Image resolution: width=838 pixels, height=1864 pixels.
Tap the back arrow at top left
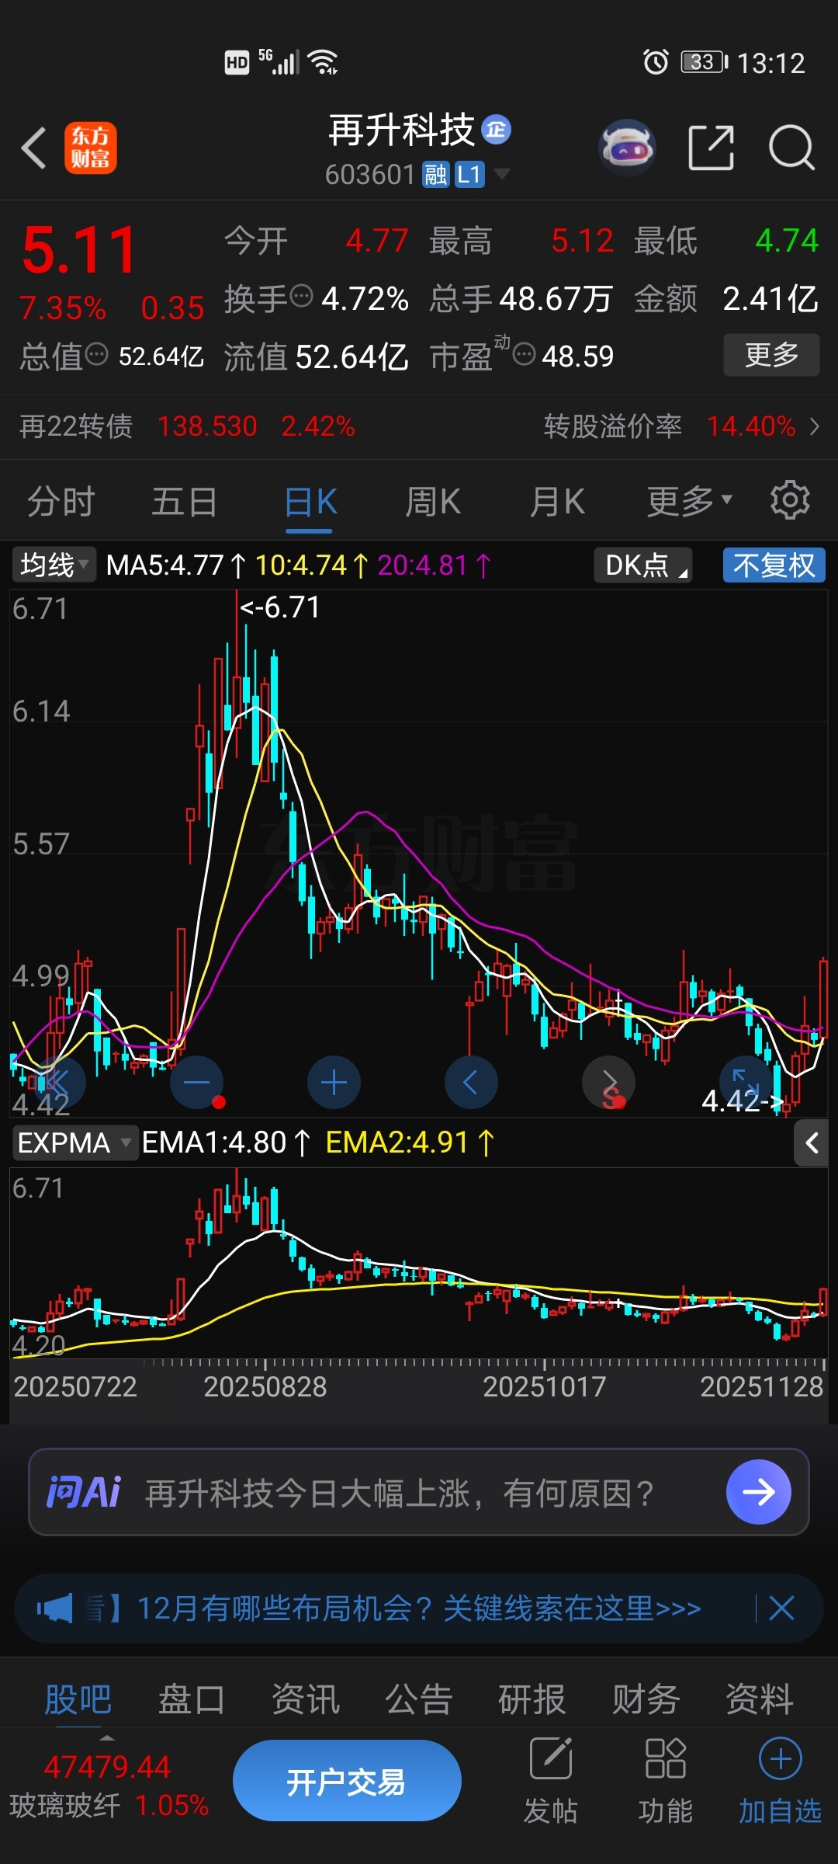click(x=33, y=148)
